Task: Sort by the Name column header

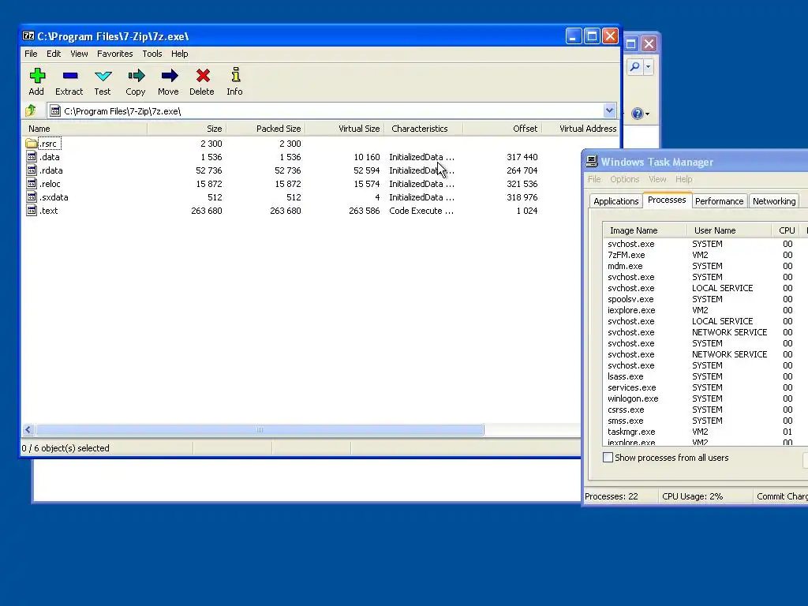Action: [x=84, y=129]
